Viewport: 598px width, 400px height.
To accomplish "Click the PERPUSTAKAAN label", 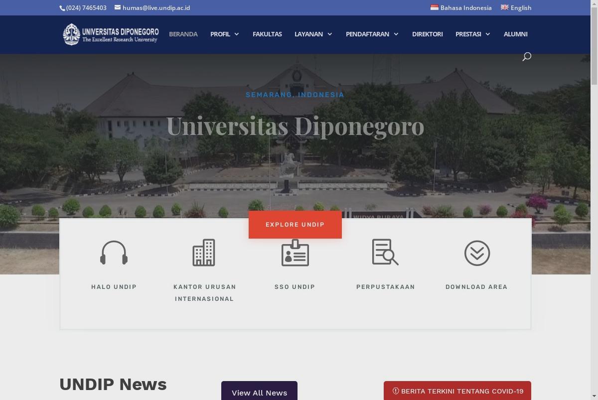I will 386,287.
